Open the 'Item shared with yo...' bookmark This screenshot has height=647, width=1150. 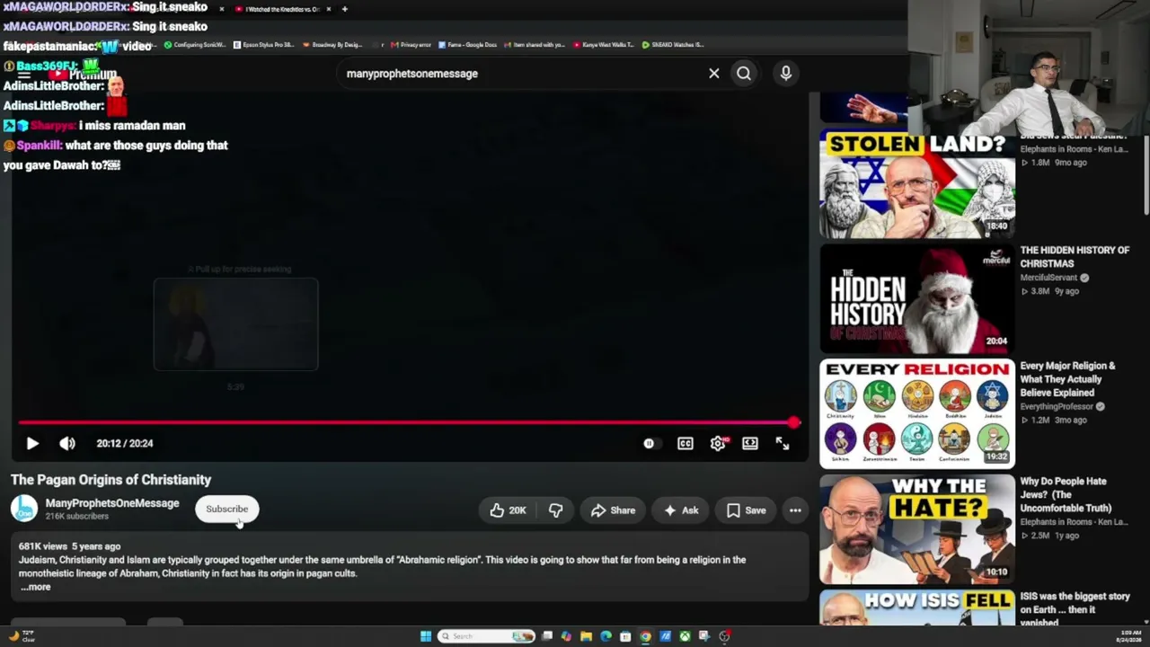pyautogui.click(x=535, y=44)
